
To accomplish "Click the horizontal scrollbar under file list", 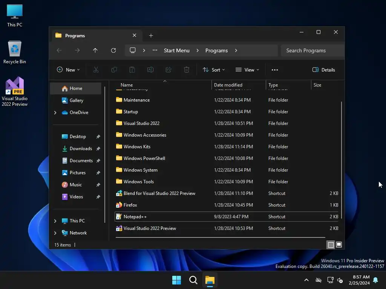I will click(220, 237).
